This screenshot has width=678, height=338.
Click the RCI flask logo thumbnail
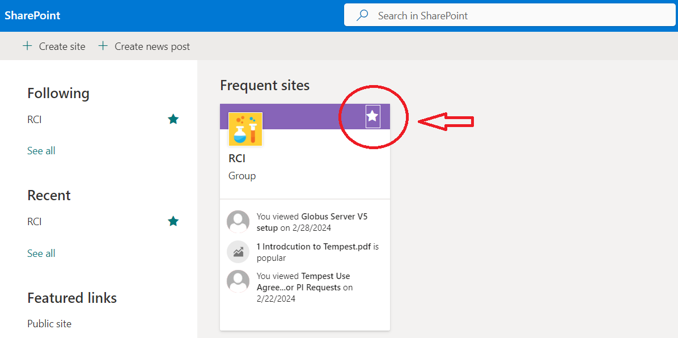point(245,129)
